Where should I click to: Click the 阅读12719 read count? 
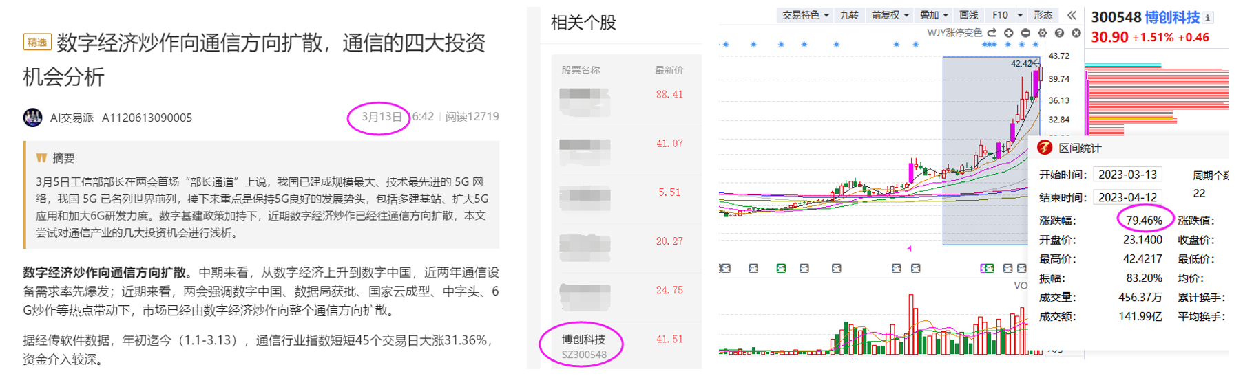click(472, 117)
